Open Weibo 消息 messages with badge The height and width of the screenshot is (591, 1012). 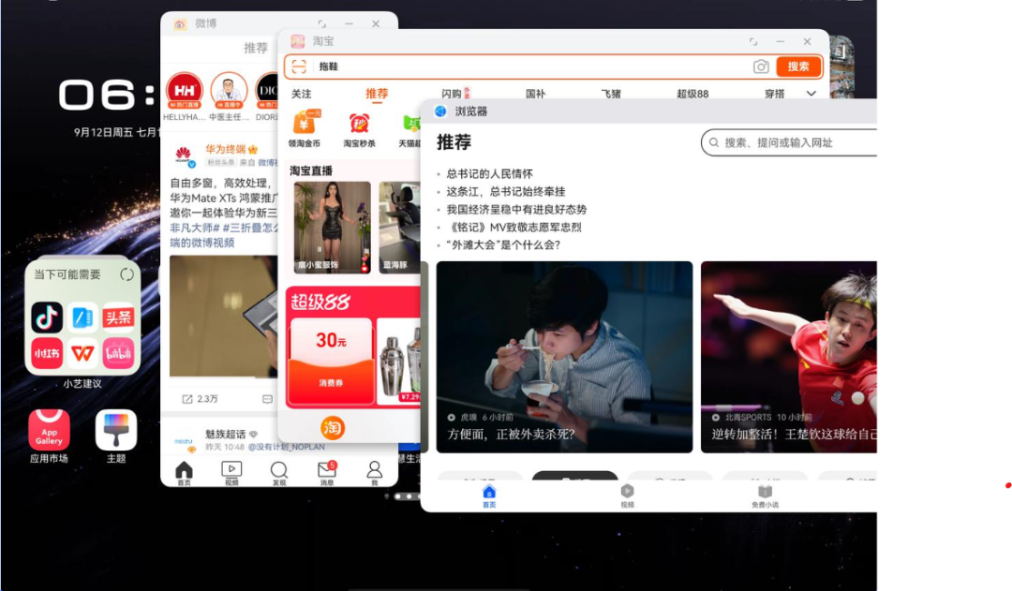point(327,473)
